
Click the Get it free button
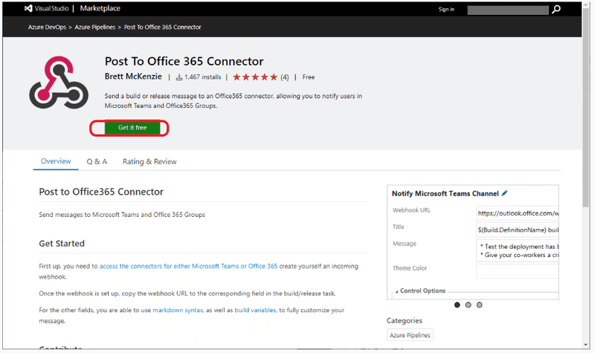point(132,128)
